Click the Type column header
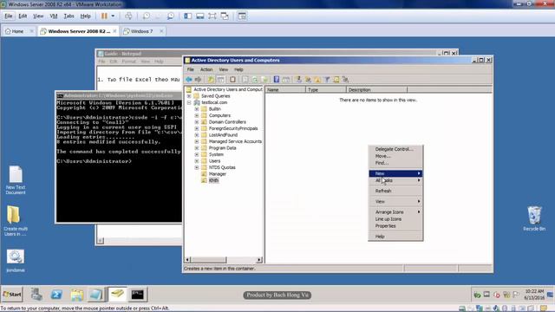This screenshot has width=555, height=312. pyautogui.click(x=326, y=90)
